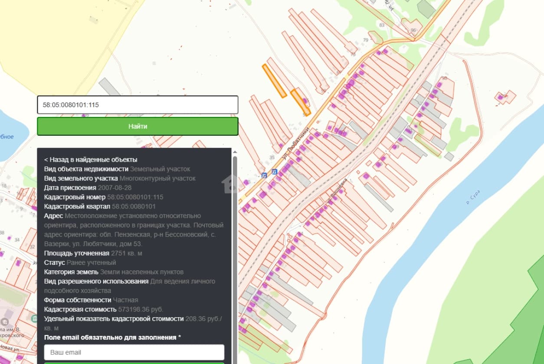Click the Дата присвоения 2007-08-28 line

click(x=88, y=188)
